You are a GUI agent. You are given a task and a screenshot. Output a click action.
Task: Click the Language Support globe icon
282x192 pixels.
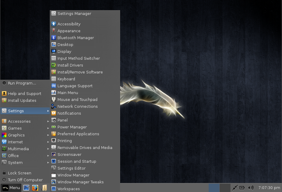(x=54, y=86)
